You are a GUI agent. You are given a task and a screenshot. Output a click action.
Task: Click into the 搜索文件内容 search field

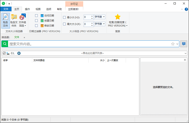(x=89, y=44)
